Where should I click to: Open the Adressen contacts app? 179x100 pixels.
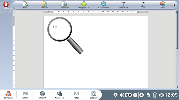click(59, 95)
